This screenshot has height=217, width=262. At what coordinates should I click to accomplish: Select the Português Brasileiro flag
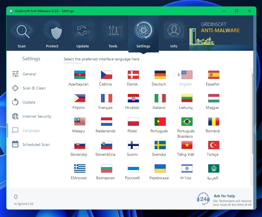click(187, 122)
